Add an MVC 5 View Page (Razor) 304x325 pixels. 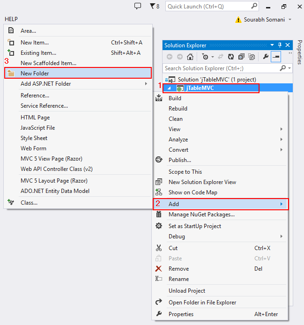point(52,159)
